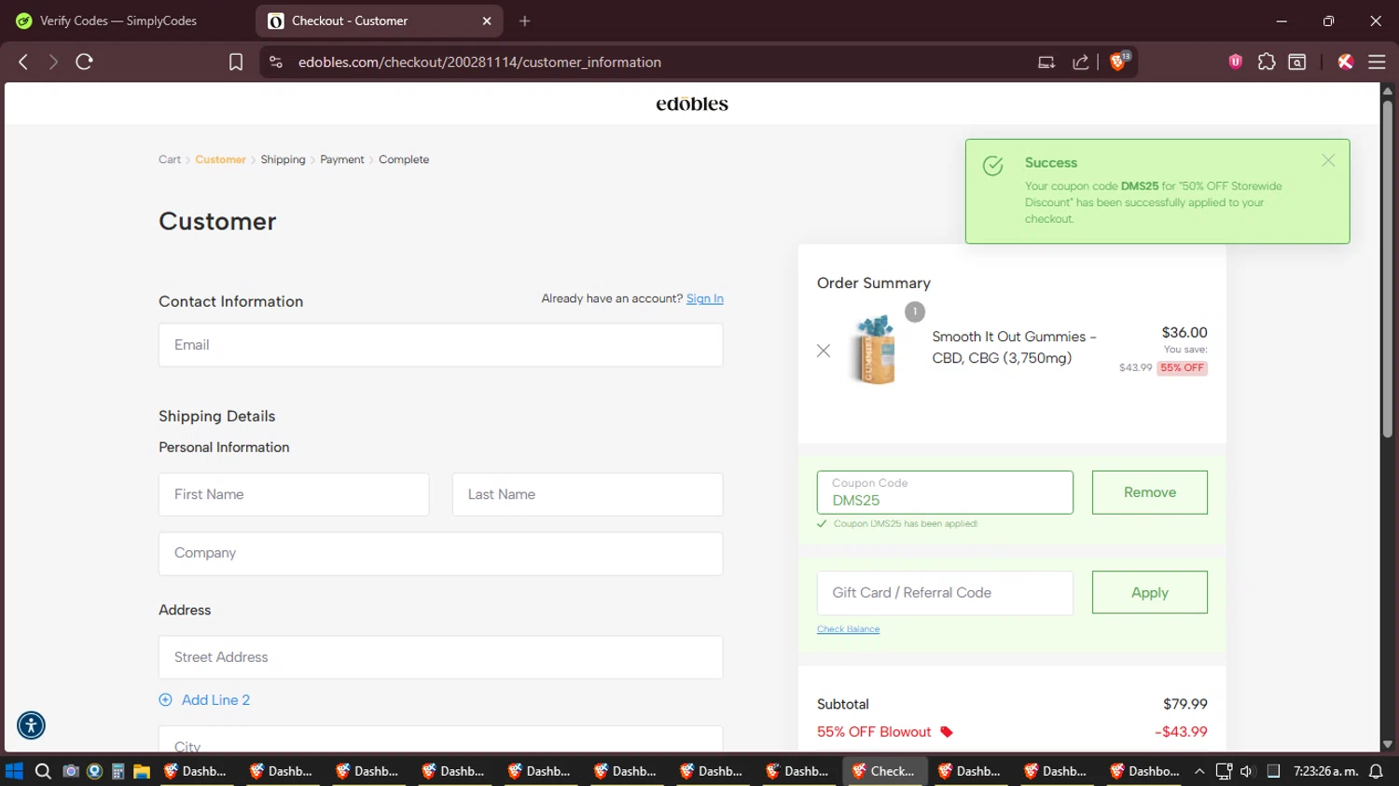The height and width of the screenshot is (786, 1399).
Task: Click the Coupon Code field with DMS25
Action: click(x=945, y=492)
